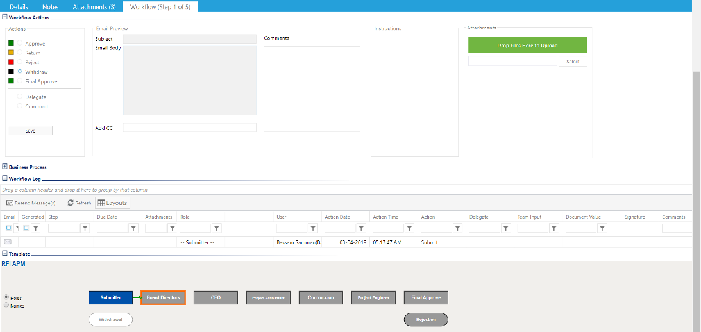
Task: Choose the Names template view radio
Action: pos(6,305)
